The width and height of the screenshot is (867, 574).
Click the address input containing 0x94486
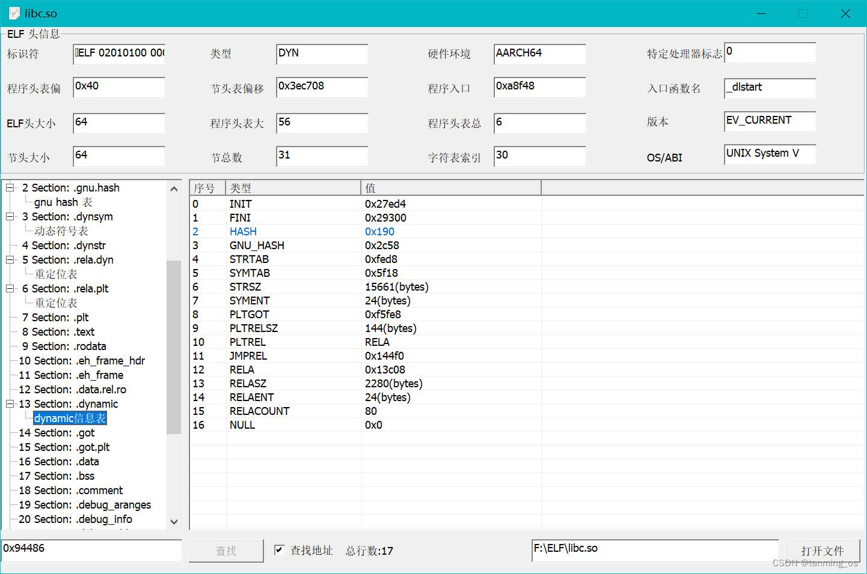pos(90,550)
